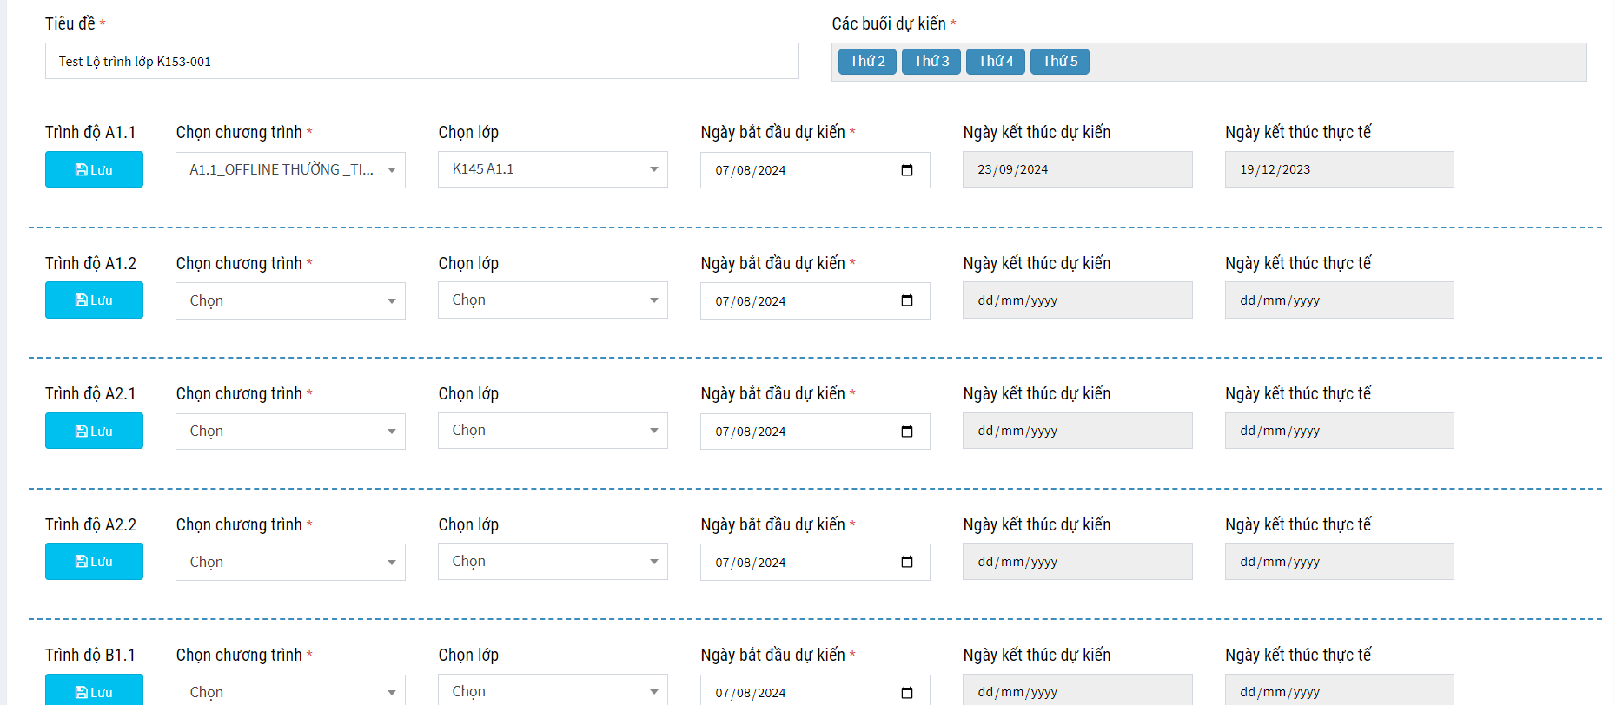The image size is (1623, 705).
Task: Expand the A1.1_OFFLINE THƯỜNG program dropdown
Action: coord(290,170)
